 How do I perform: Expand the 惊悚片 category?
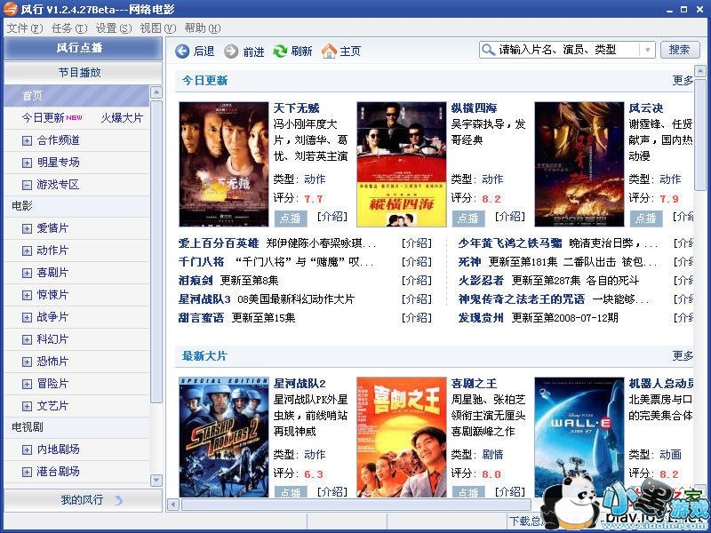point(27,295)
